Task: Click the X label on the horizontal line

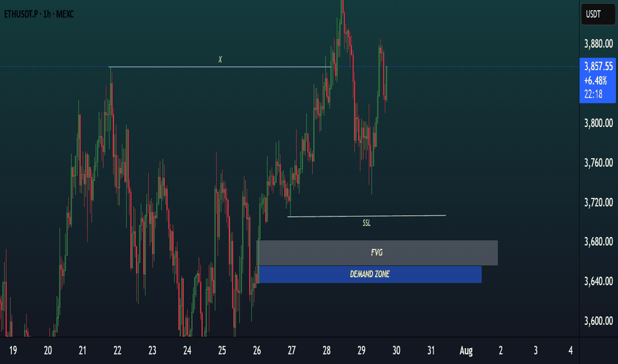Action: [x=220, y=60]
